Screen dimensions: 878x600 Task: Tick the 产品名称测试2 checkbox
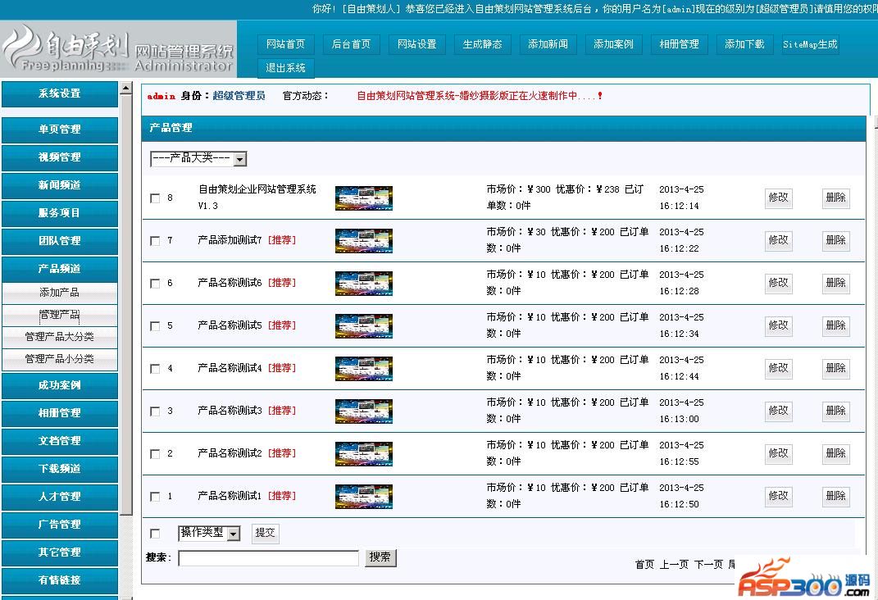[155, 454]
